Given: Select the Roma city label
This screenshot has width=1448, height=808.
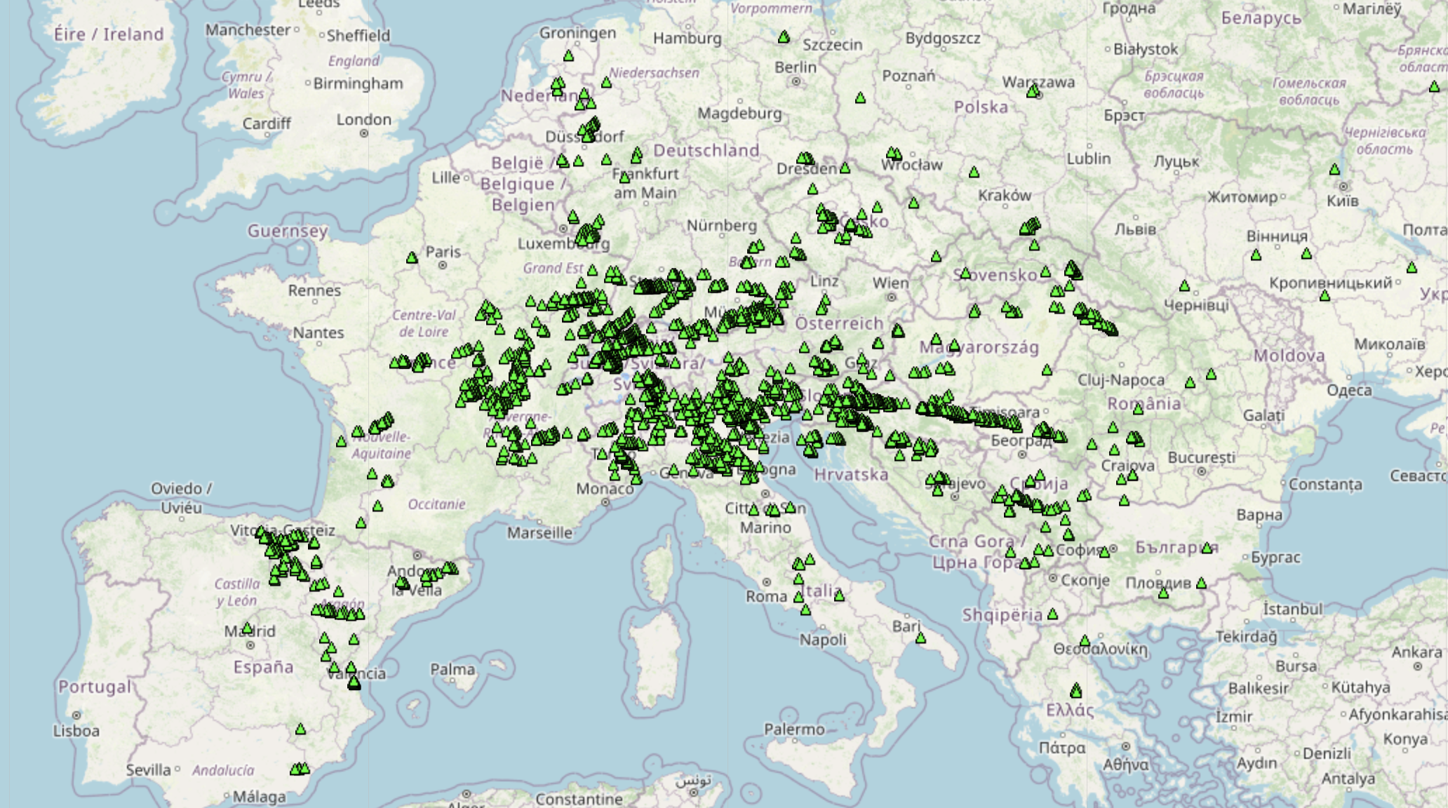Looking at the screenshot, I should tap(766, 596).
